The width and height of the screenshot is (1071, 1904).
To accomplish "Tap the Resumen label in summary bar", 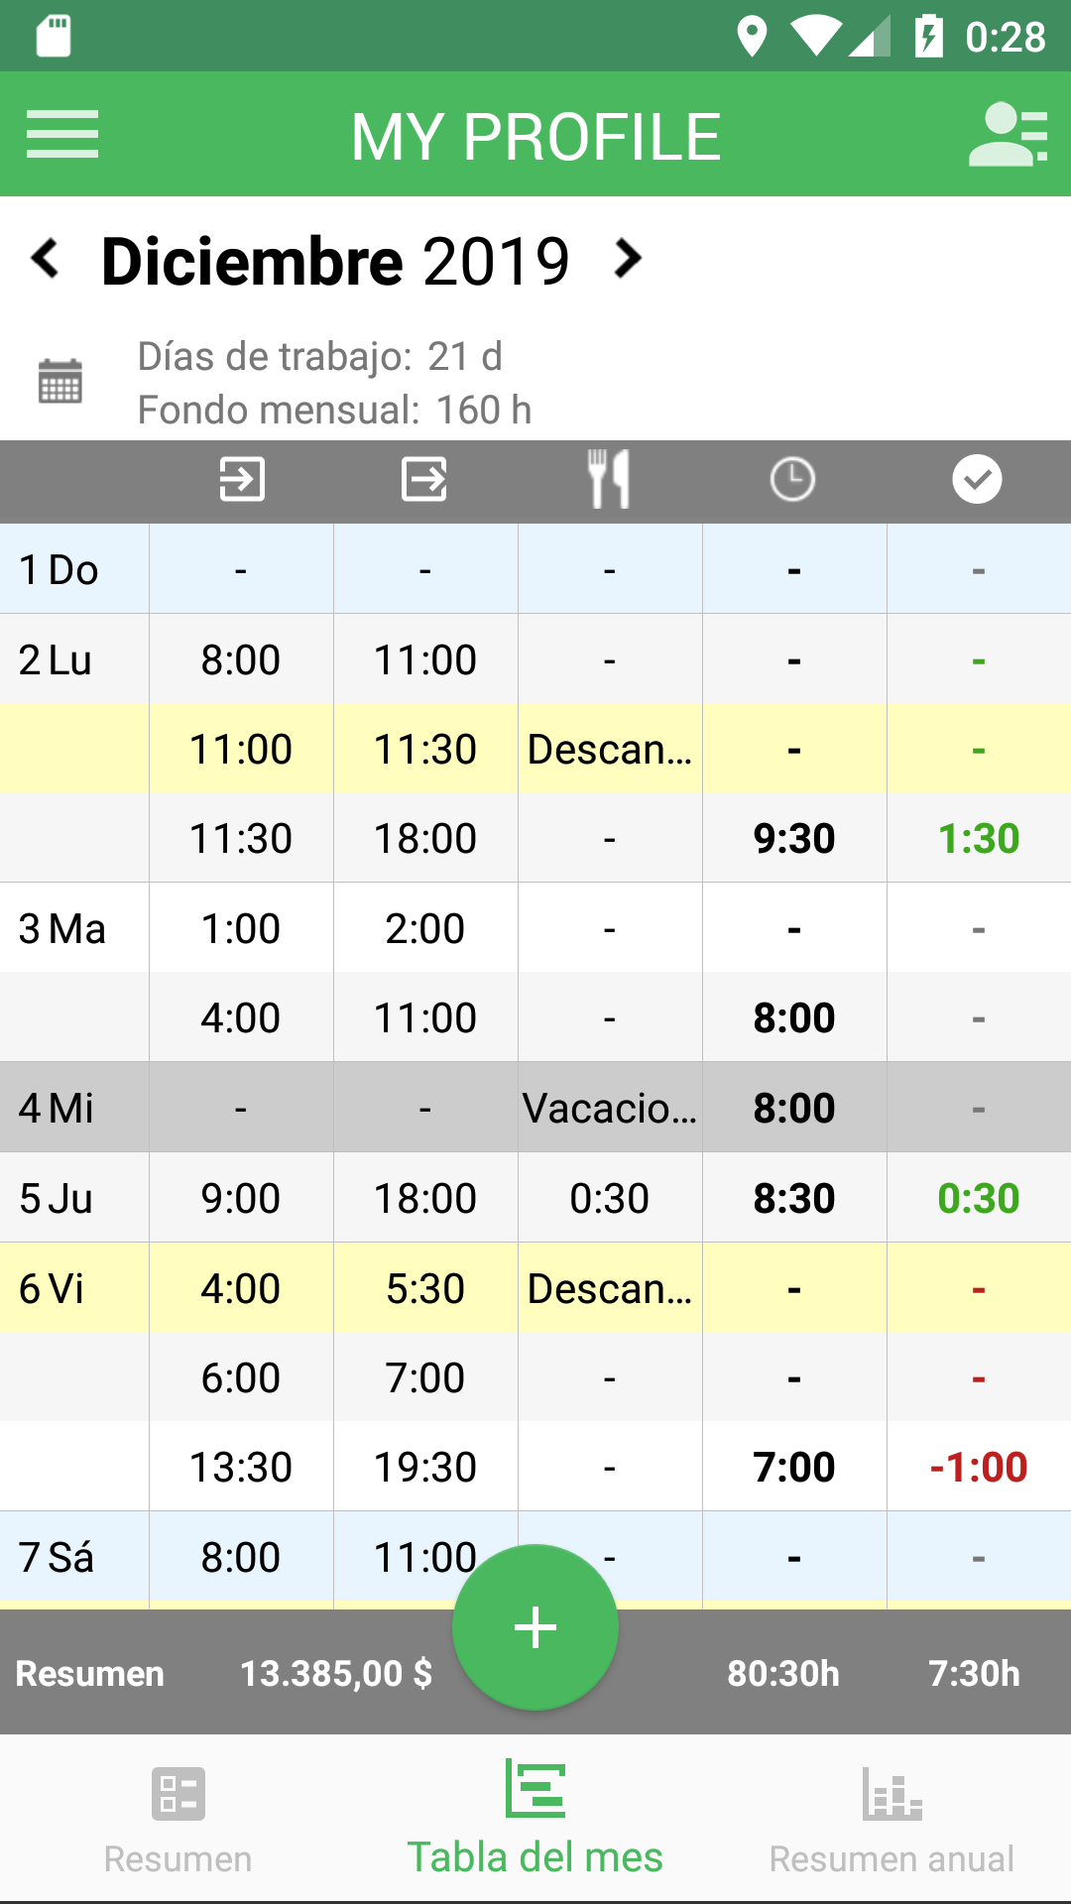I will pyautogui.click(x=89, y=1673).
